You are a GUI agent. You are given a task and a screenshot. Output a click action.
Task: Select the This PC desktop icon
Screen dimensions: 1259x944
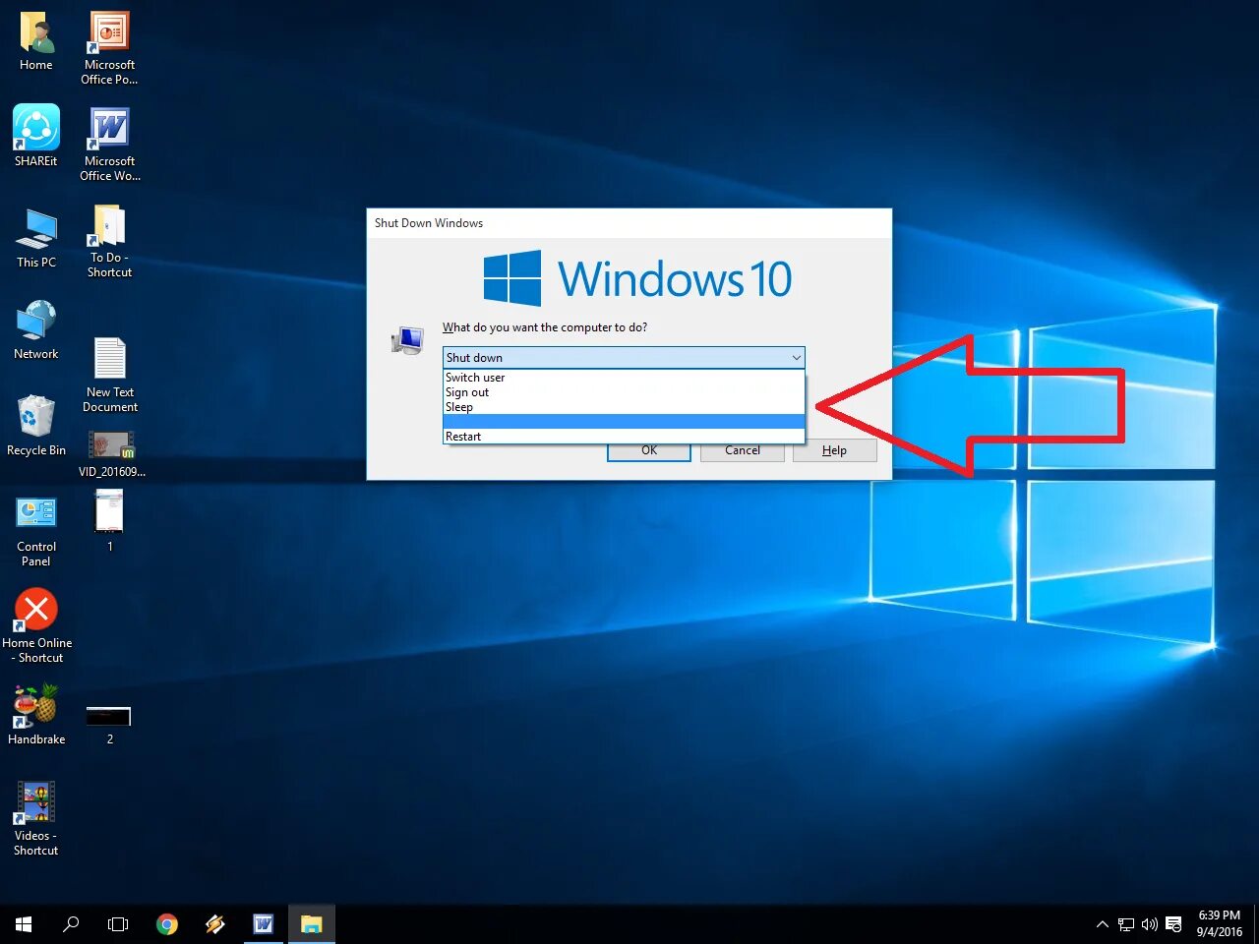pos(36,238)
